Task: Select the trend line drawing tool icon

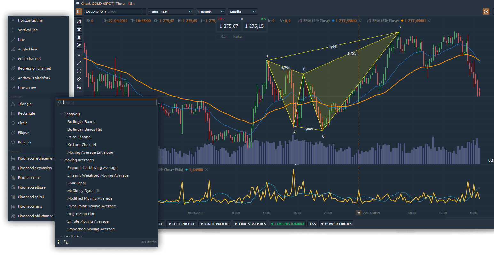Action: coord(79,63)
